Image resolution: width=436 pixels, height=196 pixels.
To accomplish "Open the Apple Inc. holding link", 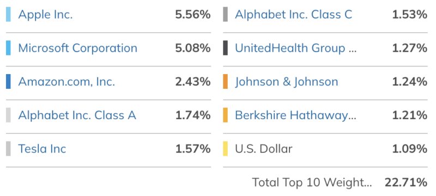I will (x=45, y=15).
